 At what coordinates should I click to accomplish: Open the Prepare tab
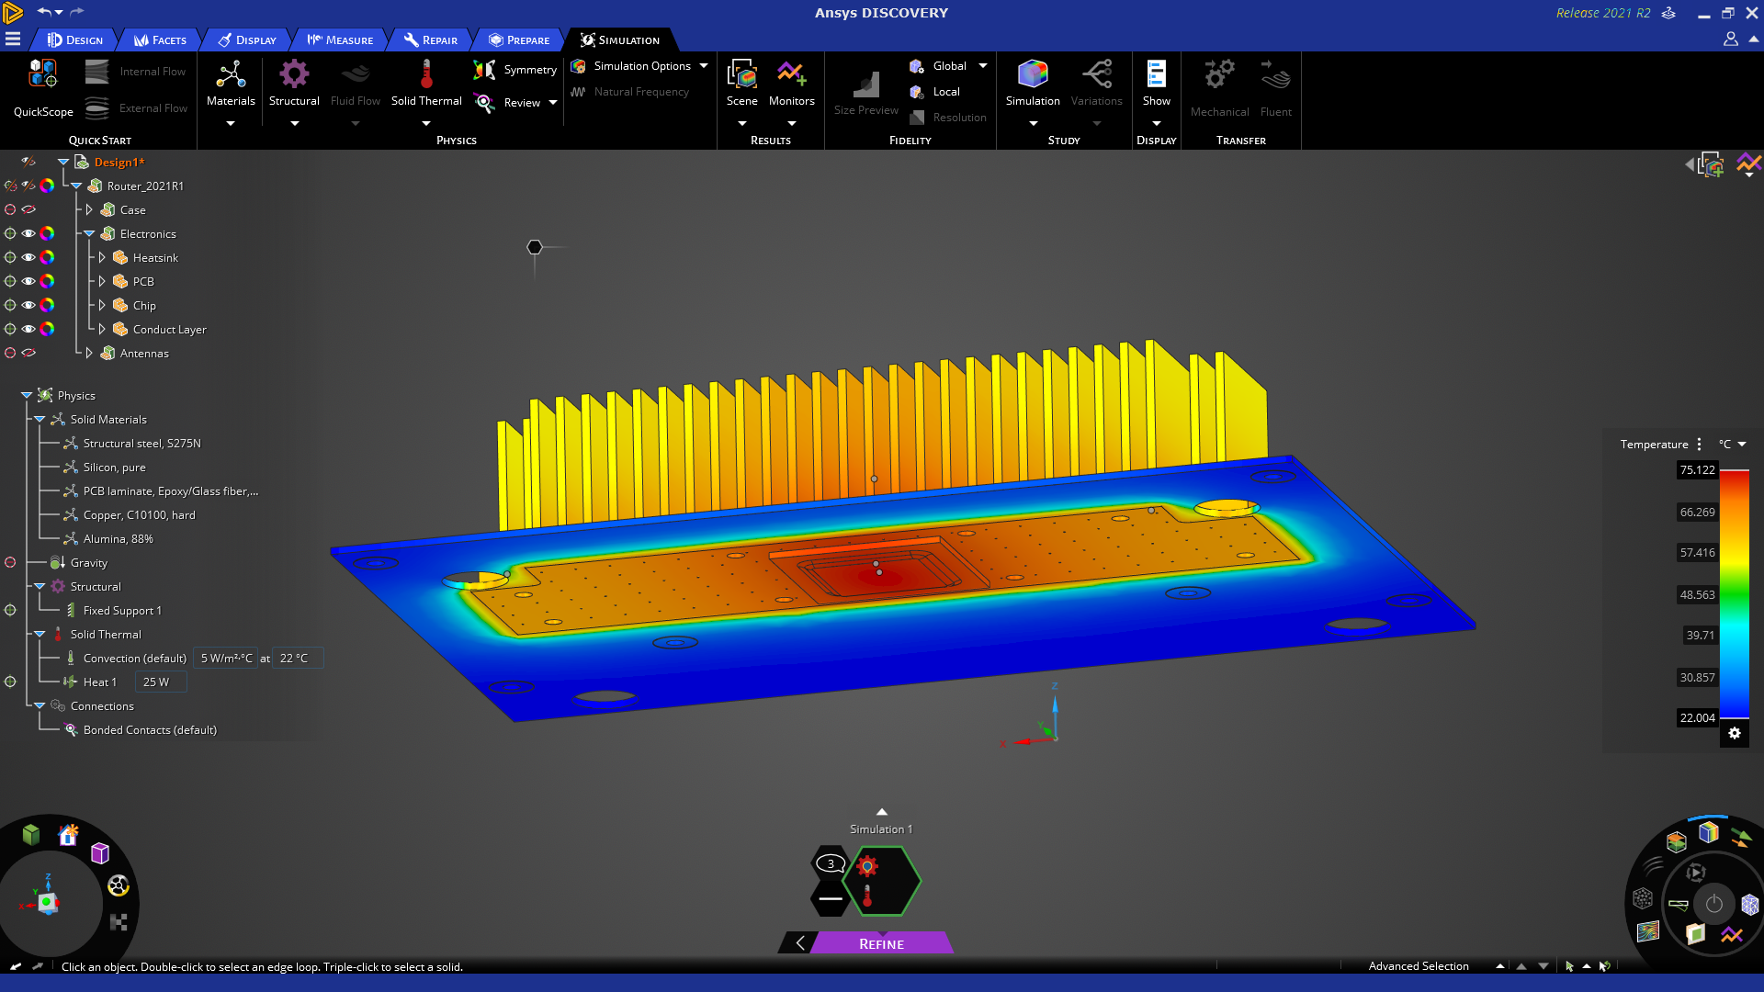519,40
